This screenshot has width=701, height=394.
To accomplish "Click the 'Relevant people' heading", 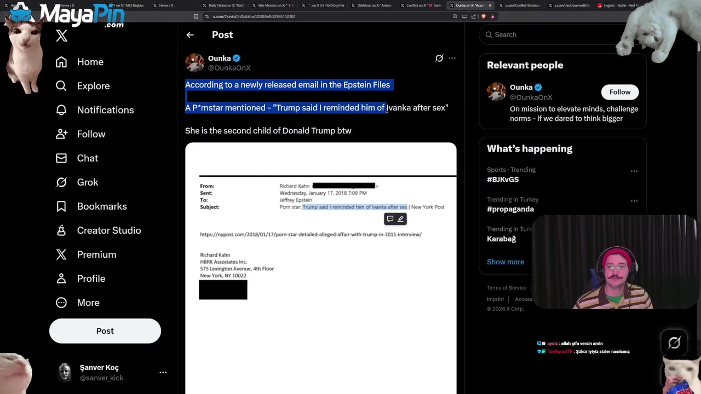I will [525, 65].
